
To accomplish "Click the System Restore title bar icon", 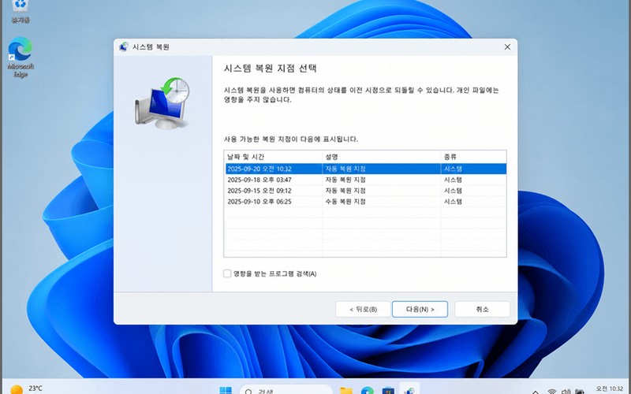I will point(124,47).
